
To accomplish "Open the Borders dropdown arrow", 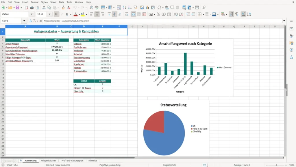I will (x=203, y=14).
